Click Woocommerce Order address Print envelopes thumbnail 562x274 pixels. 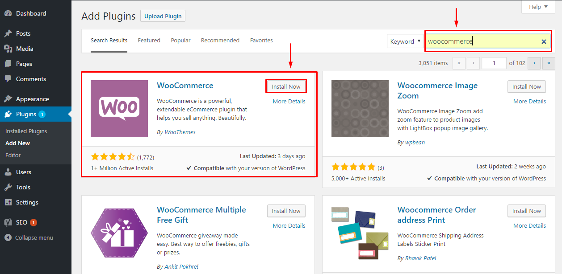(x=360, y=233)
